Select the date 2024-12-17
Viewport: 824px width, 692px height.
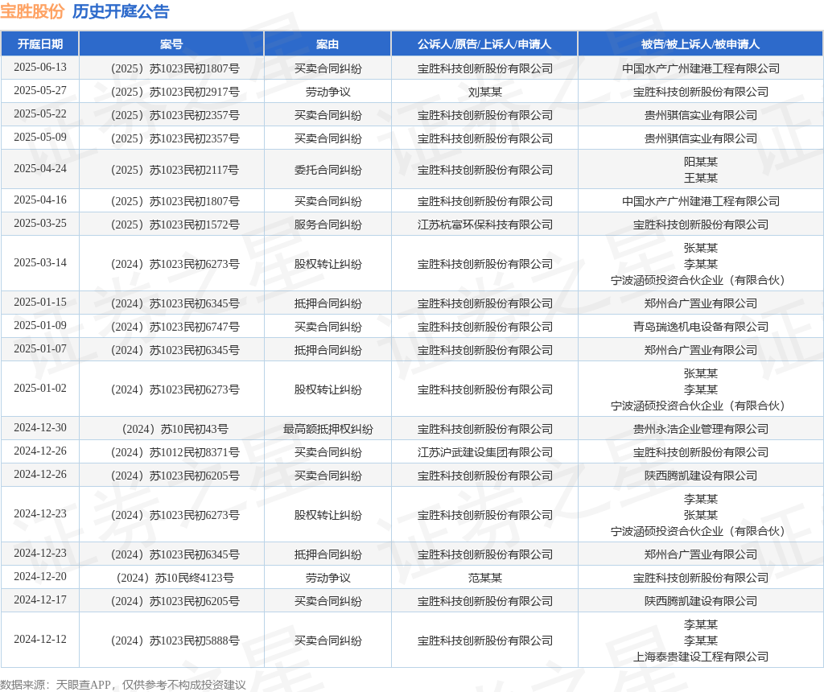pyautogui.click(x=40, y=599)
